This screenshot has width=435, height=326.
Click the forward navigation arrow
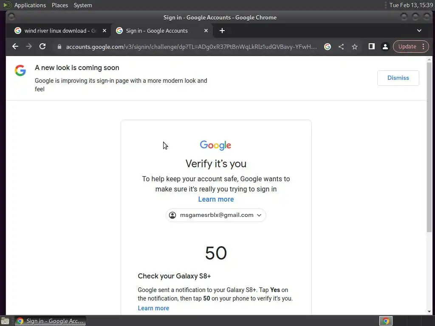(29, 47)
